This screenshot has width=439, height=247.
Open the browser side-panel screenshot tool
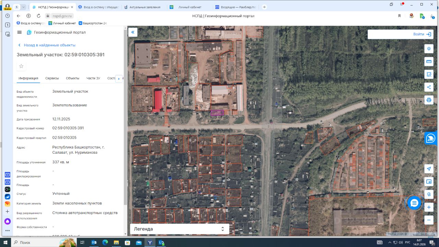(8, 34)
